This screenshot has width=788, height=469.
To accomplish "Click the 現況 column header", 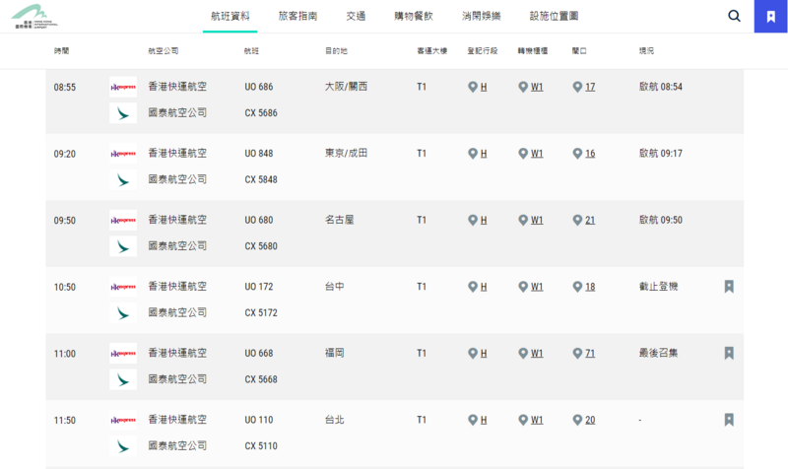I will [x=646, y=51].
